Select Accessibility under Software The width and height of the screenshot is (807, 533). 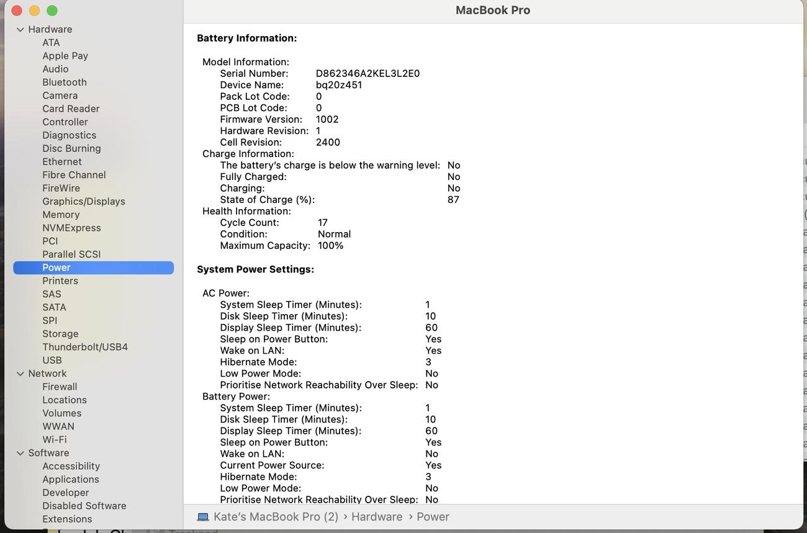point(71,466)
